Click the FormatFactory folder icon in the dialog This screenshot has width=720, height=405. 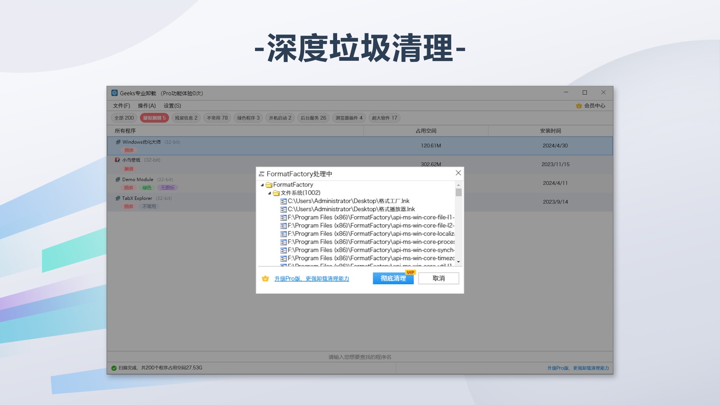[x=269, y=184]
